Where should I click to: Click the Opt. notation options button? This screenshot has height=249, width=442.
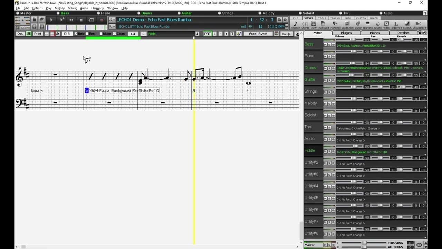pyautogui.click(x=20, y=34)
